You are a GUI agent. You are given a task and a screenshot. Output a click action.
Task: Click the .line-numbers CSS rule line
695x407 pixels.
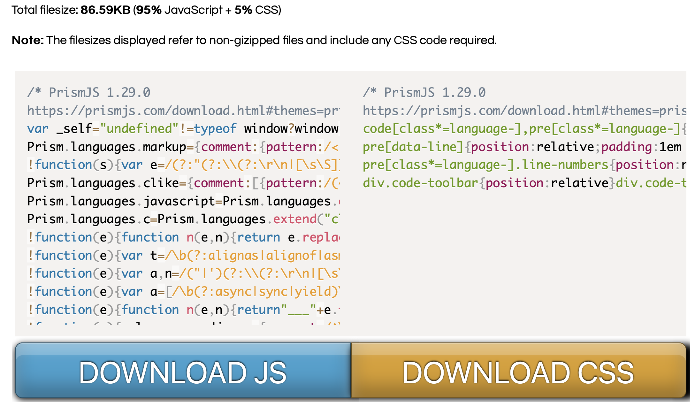click(x=524, y=165)
